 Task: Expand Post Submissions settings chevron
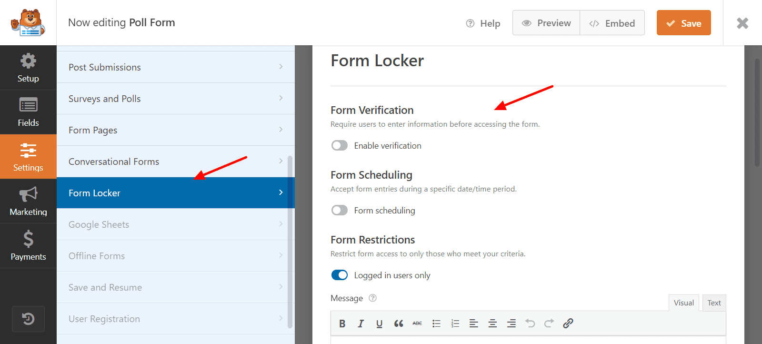[x=281, y=67]
